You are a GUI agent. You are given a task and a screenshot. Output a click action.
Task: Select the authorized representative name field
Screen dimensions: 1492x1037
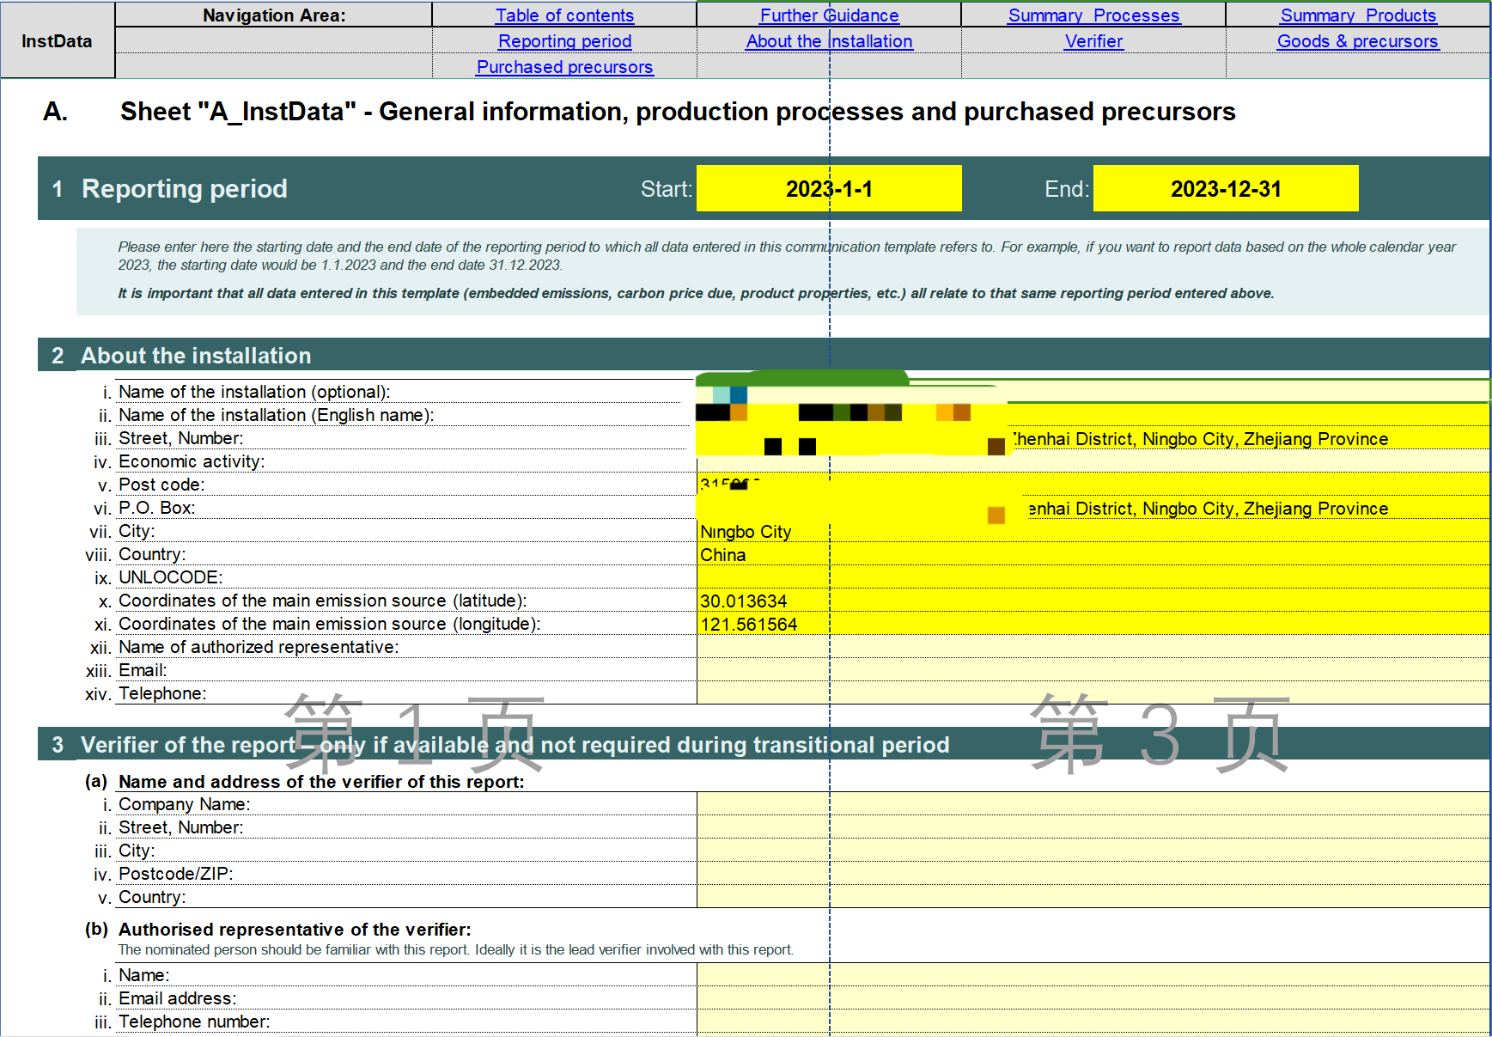coord(1093,647)
